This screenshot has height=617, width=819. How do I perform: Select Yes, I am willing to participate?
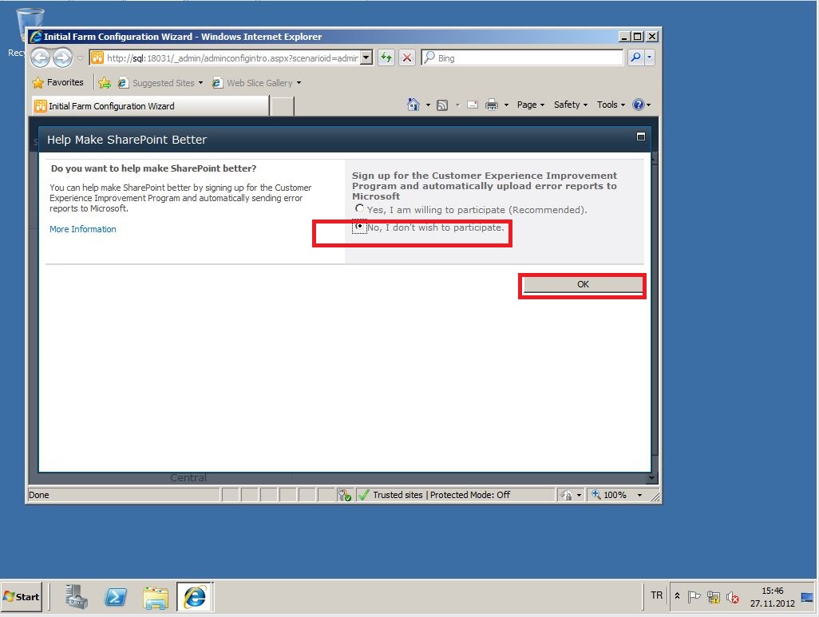click(359, 209)
